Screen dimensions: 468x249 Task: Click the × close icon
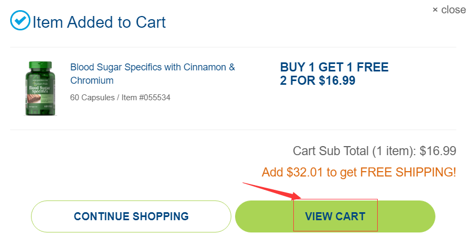point(435,10)
